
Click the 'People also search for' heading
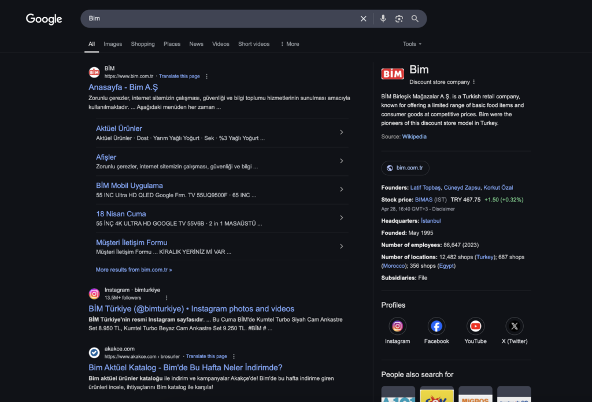(417, 375)
